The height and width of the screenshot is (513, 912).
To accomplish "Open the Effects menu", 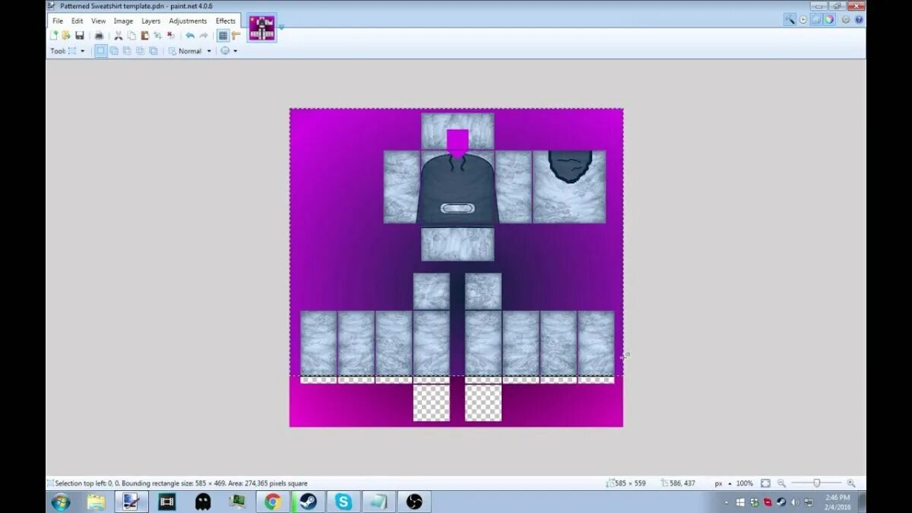I will click(226, 21).
